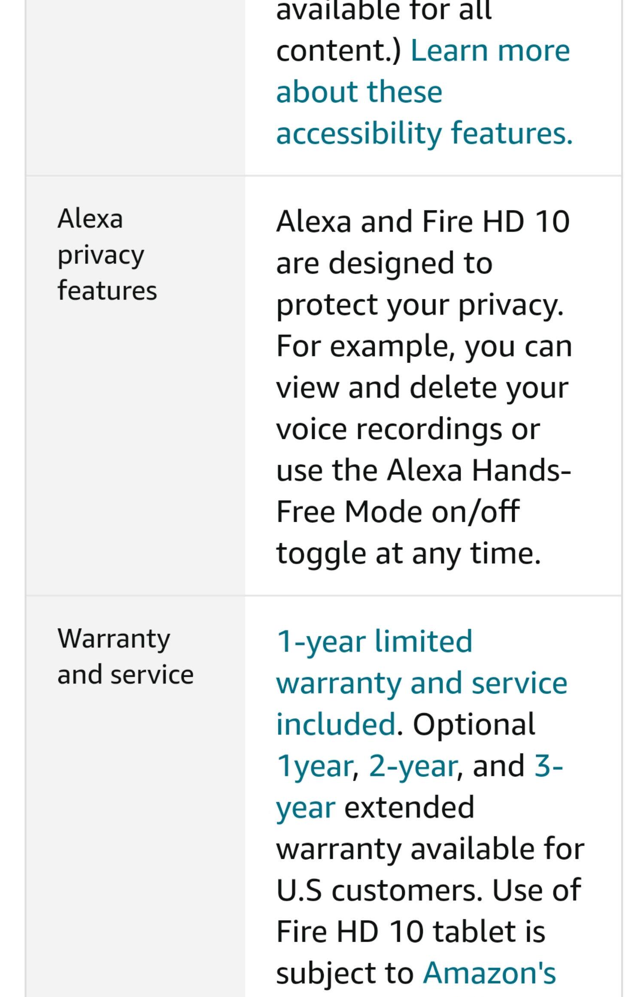Screen dimensions: 644x997
Task: Click the "2-year" extended warranty link
Action: tap(413, 766)
